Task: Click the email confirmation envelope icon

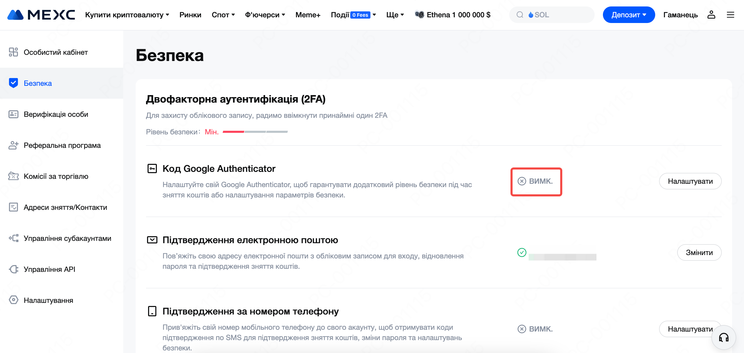Action: (x=152, y=240)
